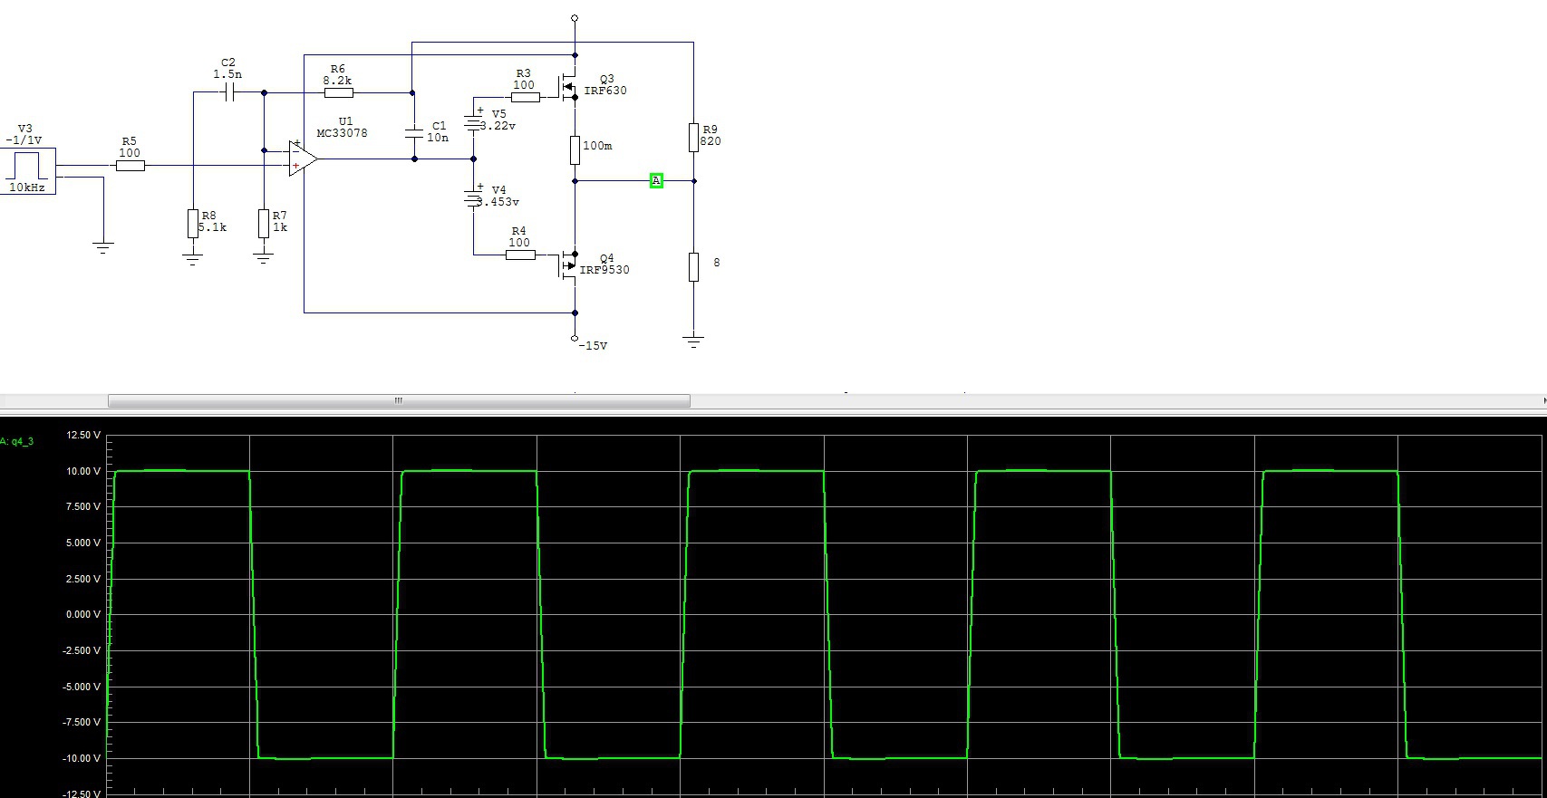The height and width of the screenshot is (798, 1547).
Task: Click the "IRF630" transistor label
Action: (x=605, y=91)
